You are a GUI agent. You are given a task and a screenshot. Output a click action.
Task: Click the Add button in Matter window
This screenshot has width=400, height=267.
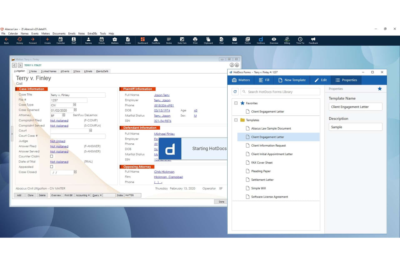tap(19, 195)
